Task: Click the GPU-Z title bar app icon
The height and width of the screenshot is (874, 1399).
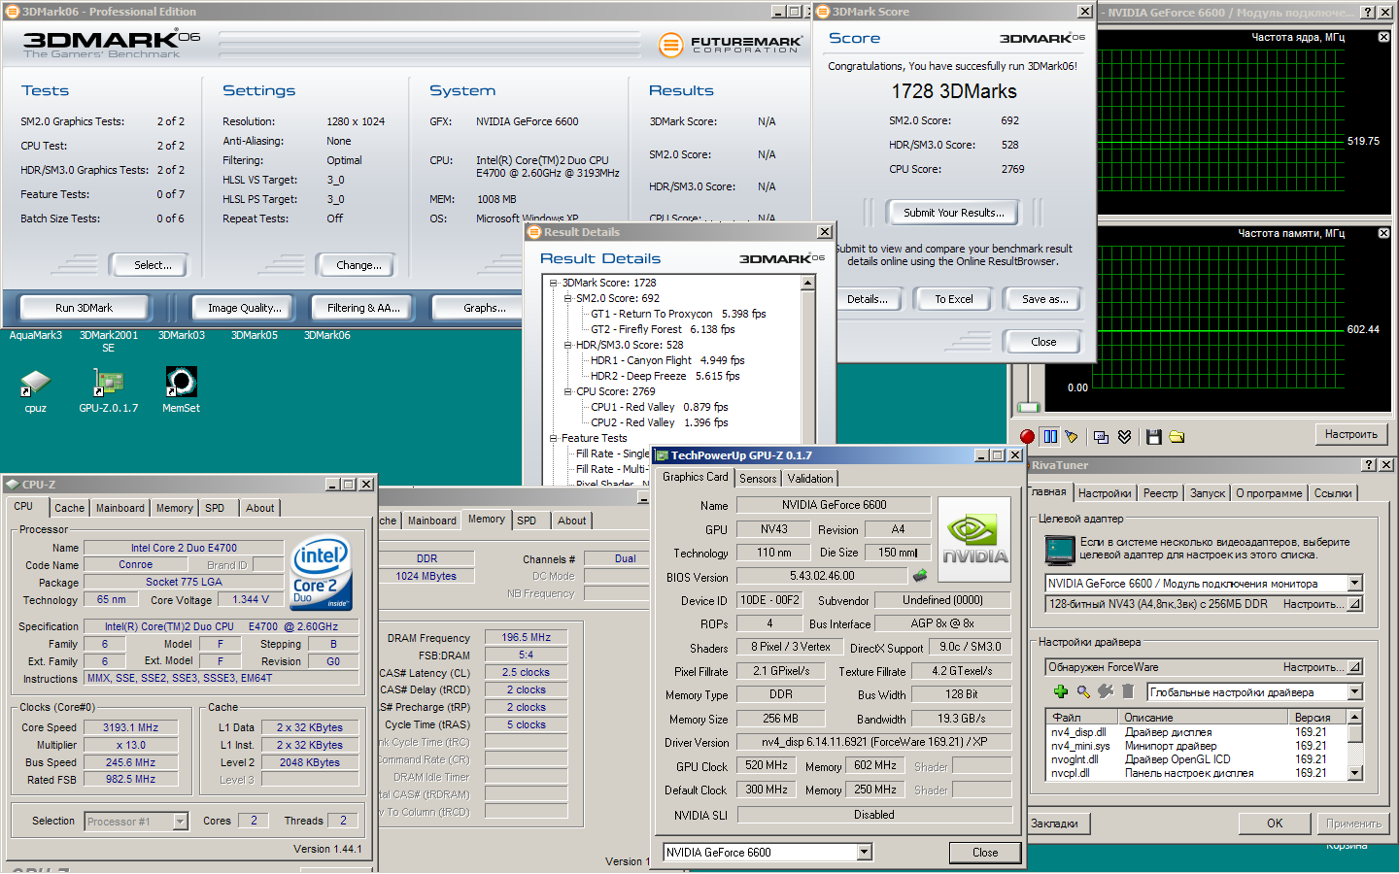Action: tap(661, 455)
